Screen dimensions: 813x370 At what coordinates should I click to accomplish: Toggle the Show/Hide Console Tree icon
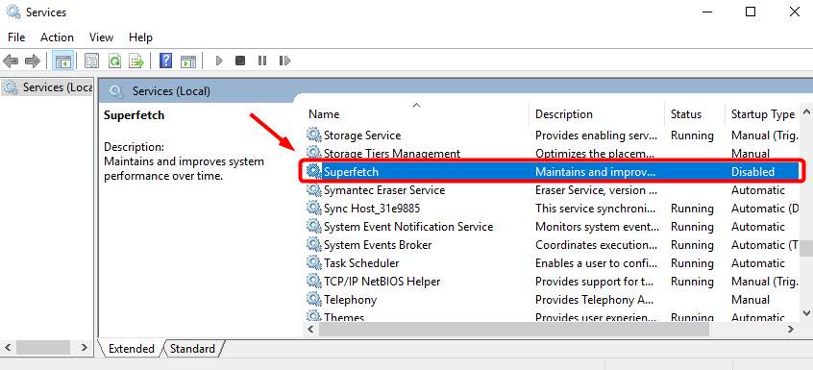coord(63,62)
